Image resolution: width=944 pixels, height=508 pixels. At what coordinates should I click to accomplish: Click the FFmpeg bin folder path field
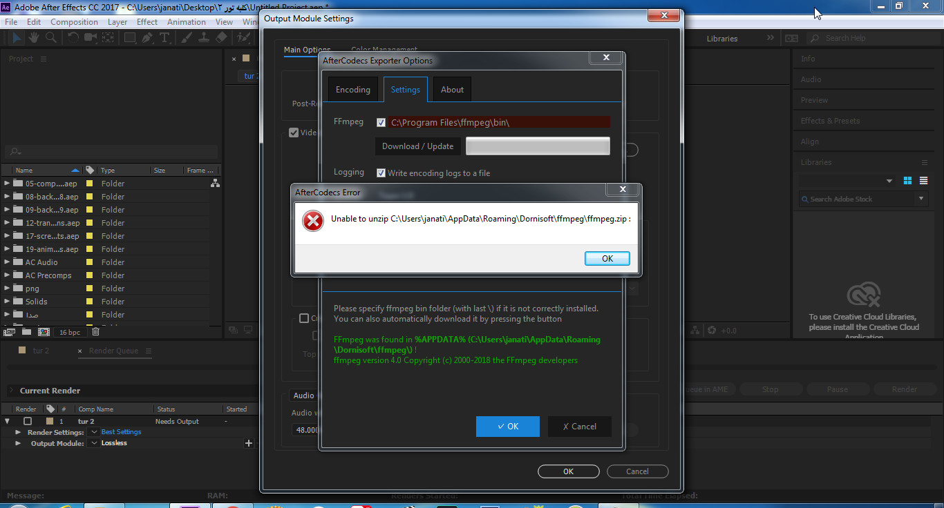[x=499, y=122]
